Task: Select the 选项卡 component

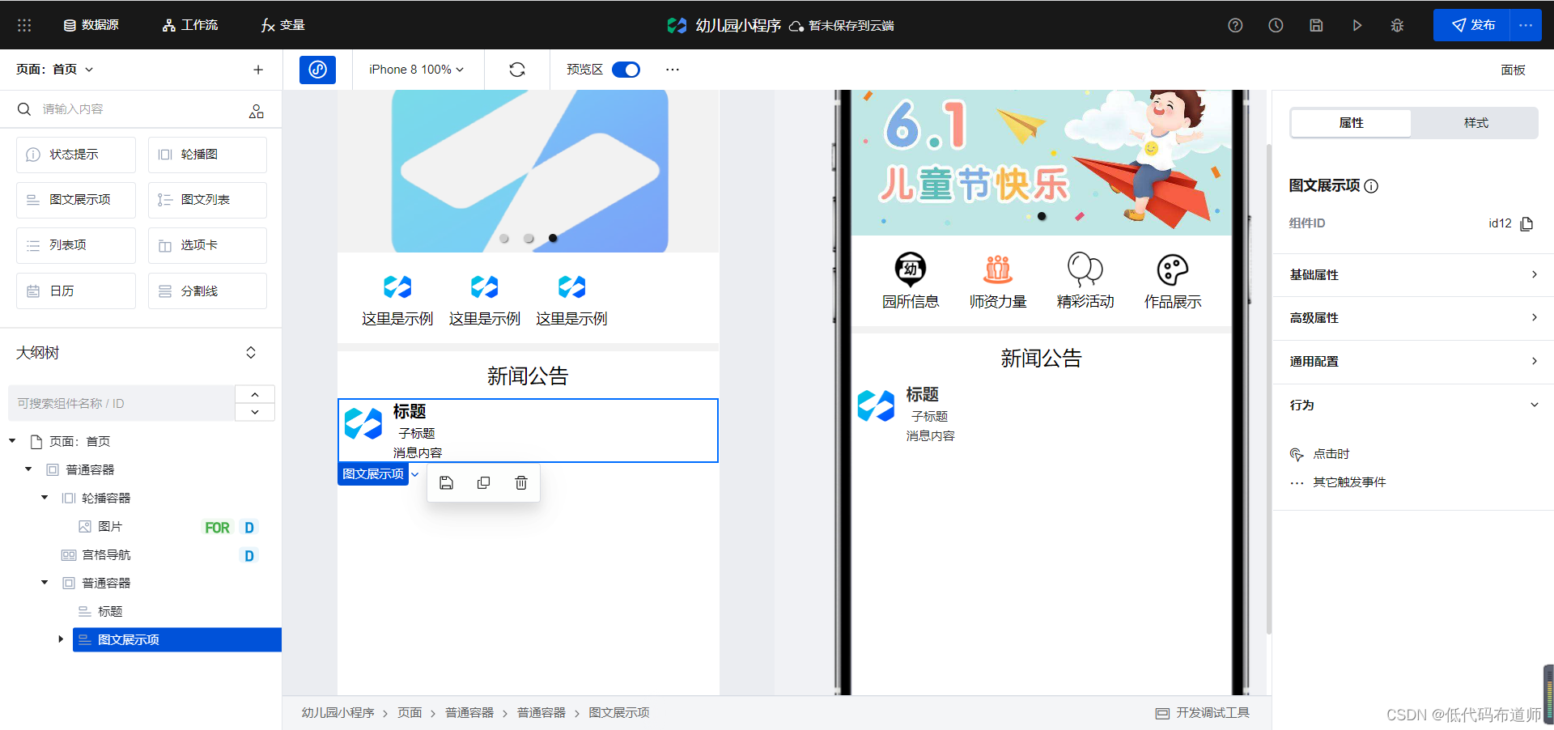Action: click(207, 245)
